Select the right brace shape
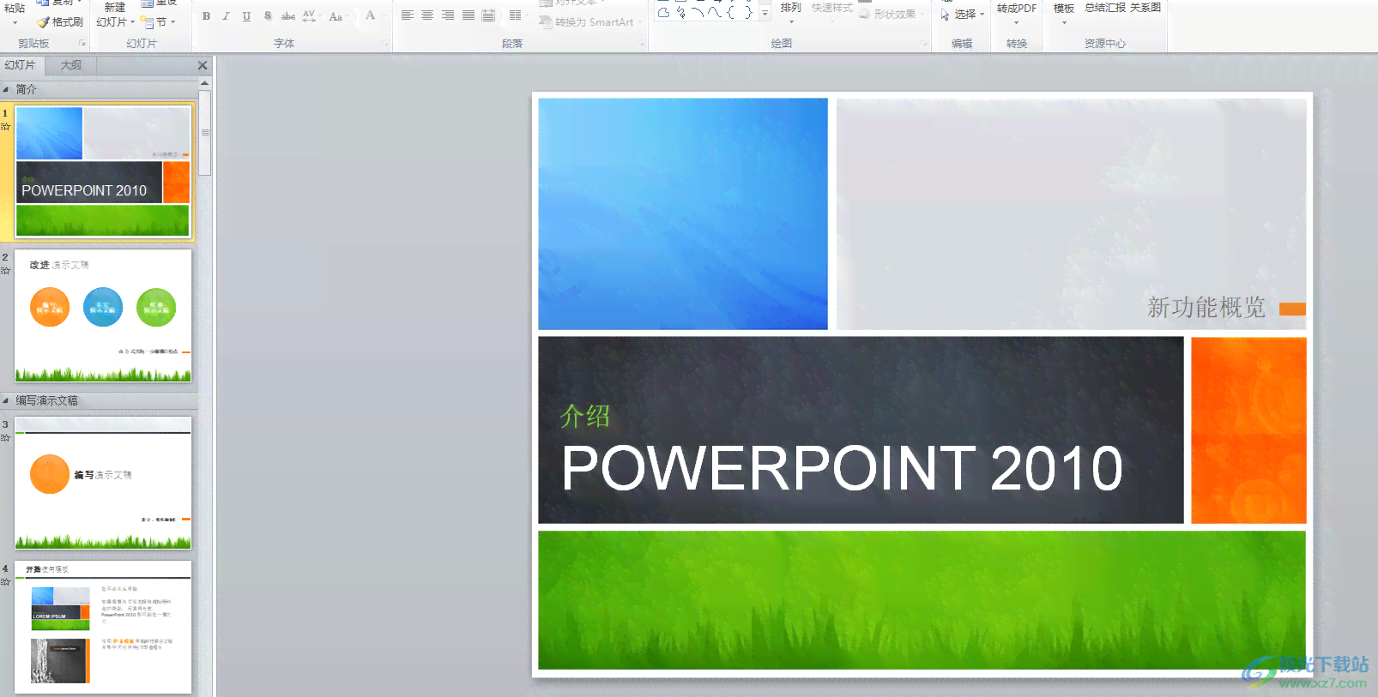 747,13
